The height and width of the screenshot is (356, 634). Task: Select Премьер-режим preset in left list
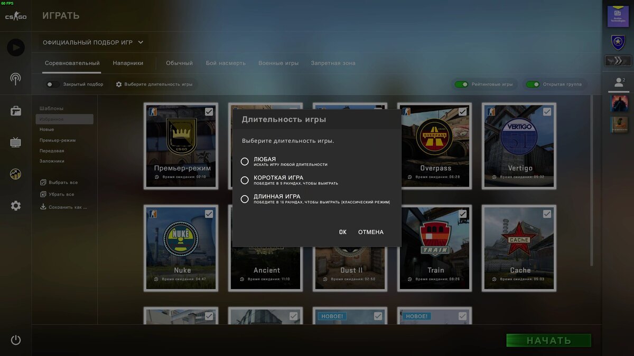tap(58, 140)
